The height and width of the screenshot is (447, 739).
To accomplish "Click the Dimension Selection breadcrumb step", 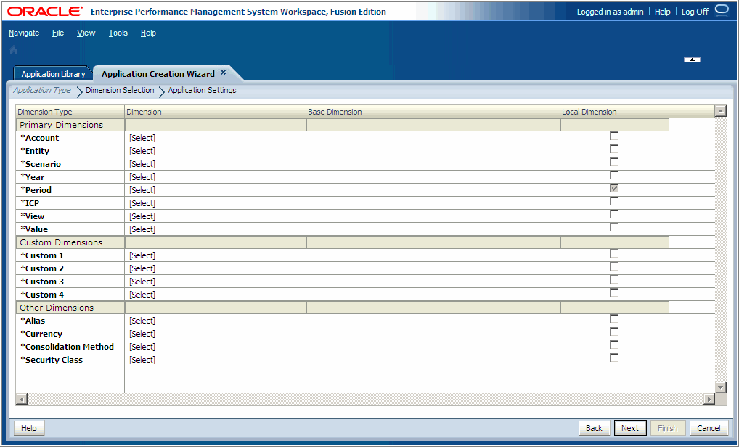I will 119,90.
